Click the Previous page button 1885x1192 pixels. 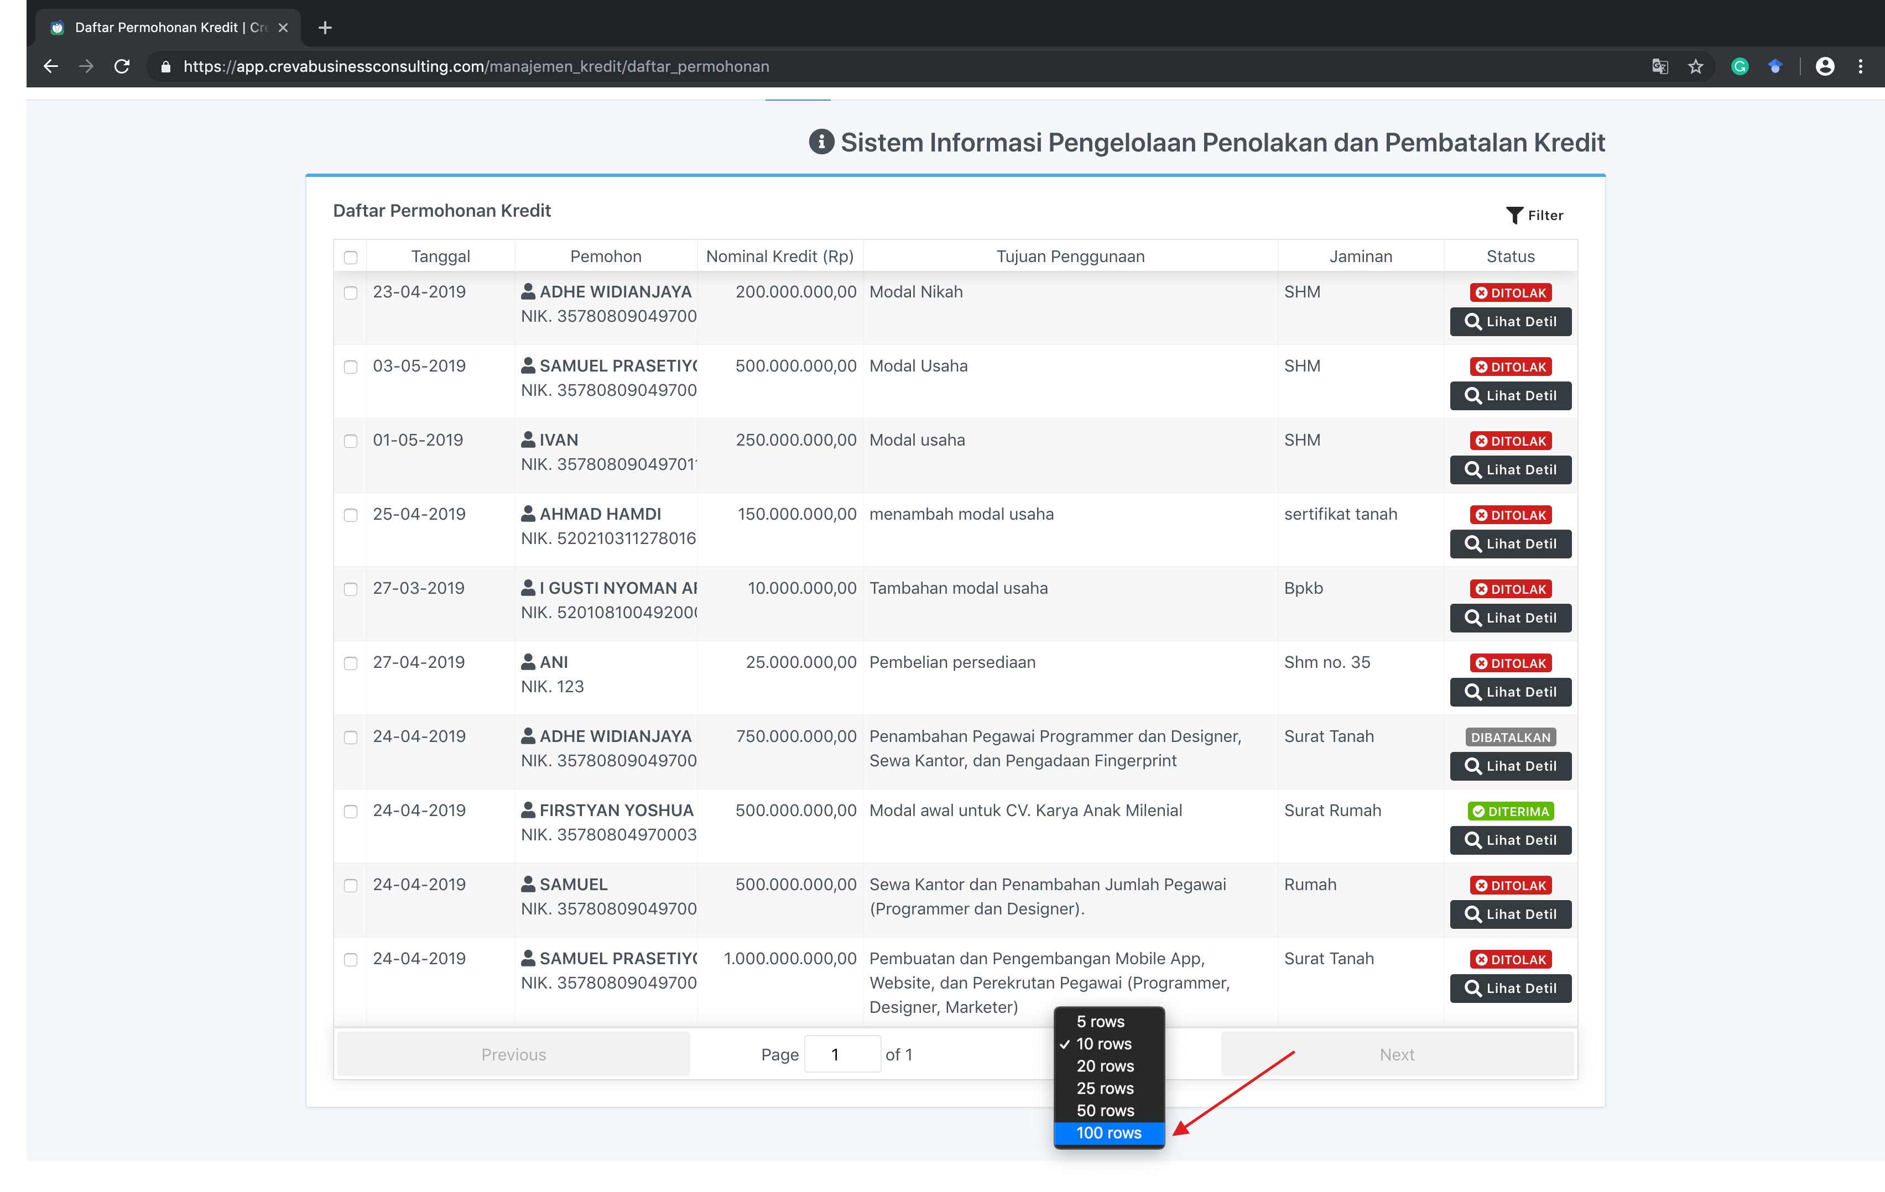tap(513, 1054)
